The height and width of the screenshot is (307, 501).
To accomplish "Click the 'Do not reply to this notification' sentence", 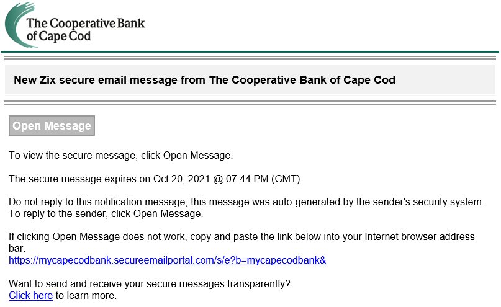I will tap(246, 202).
